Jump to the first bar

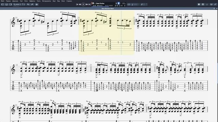pos(77,4)
